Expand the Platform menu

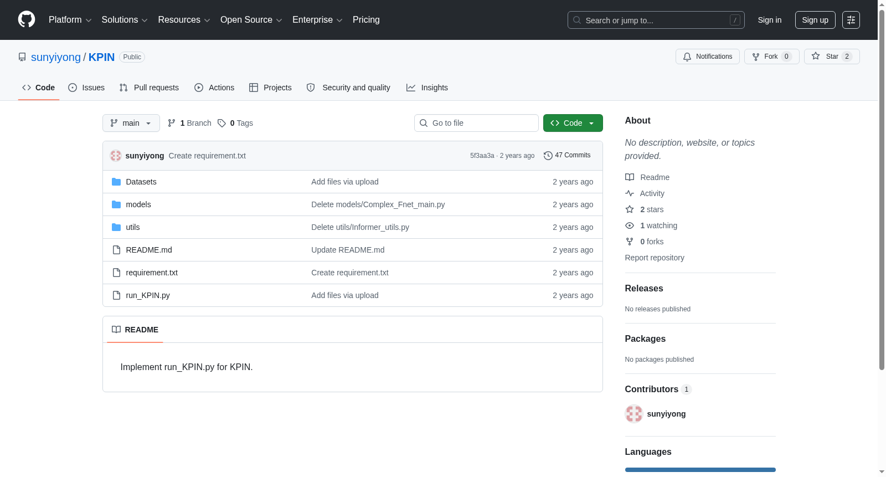[x=70, y=20]
